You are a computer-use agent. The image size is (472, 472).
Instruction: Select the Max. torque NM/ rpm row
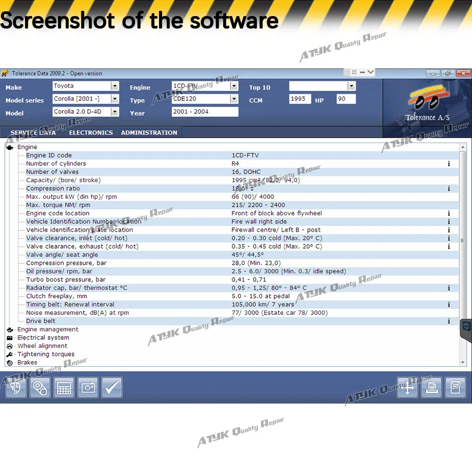(242, 205)
